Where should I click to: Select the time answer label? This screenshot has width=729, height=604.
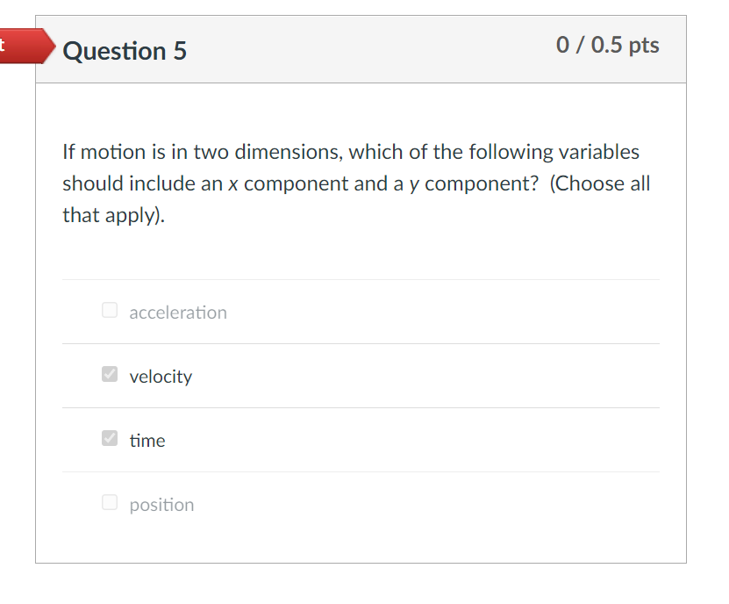147,440
